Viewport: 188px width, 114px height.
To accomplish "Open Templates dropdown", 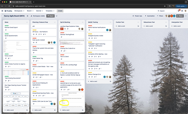I will pos(50,11).
